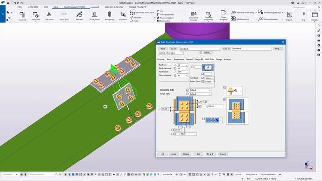This screenshot has height=181, width=322.
Task: Toggle the Hole type checkbox
Action: [202, 78]
